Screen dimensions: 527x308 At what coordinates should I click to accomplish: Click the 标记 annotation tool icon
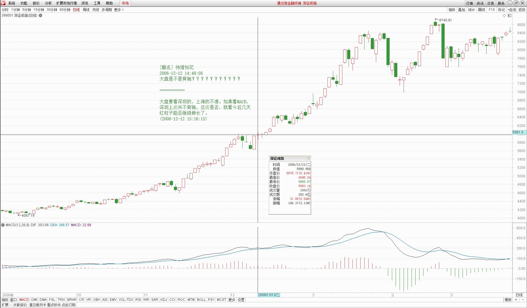[501, 9]
